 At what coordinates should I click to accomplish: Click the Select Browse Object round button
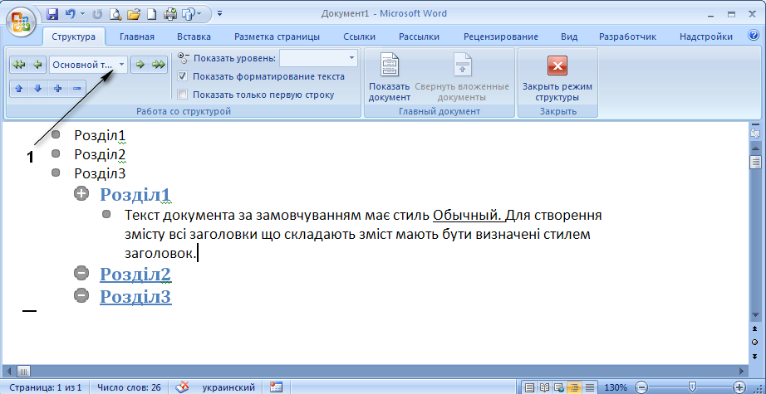coord(755,343)
